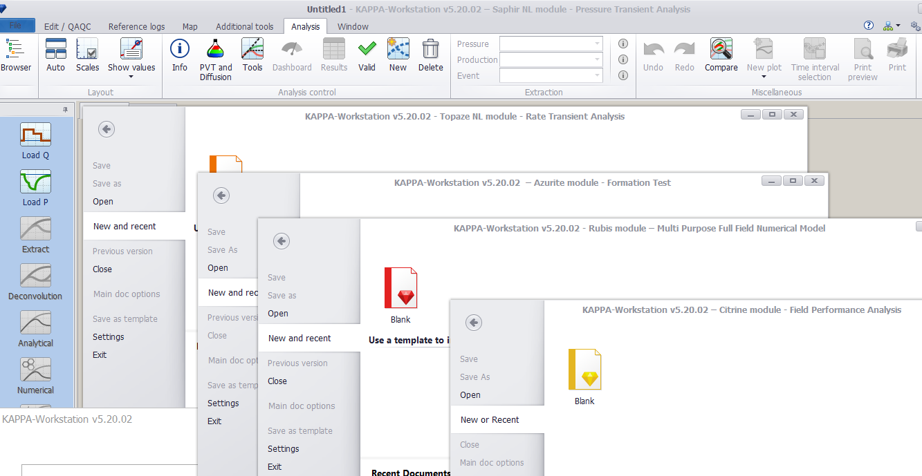The width and height of the screenshot is (922, 476).
Task: Go back in the Topaze module window
Action: click(x=107, y=129)
